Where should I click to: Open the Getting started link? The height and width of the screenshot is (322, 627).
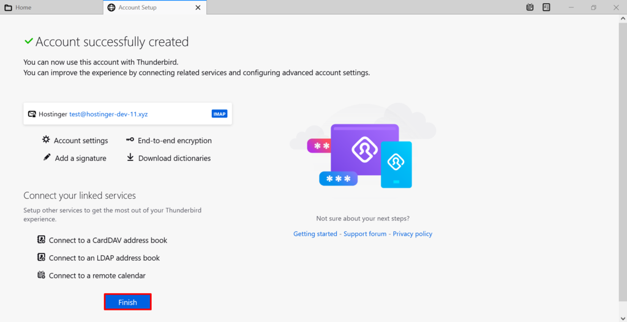315,234
